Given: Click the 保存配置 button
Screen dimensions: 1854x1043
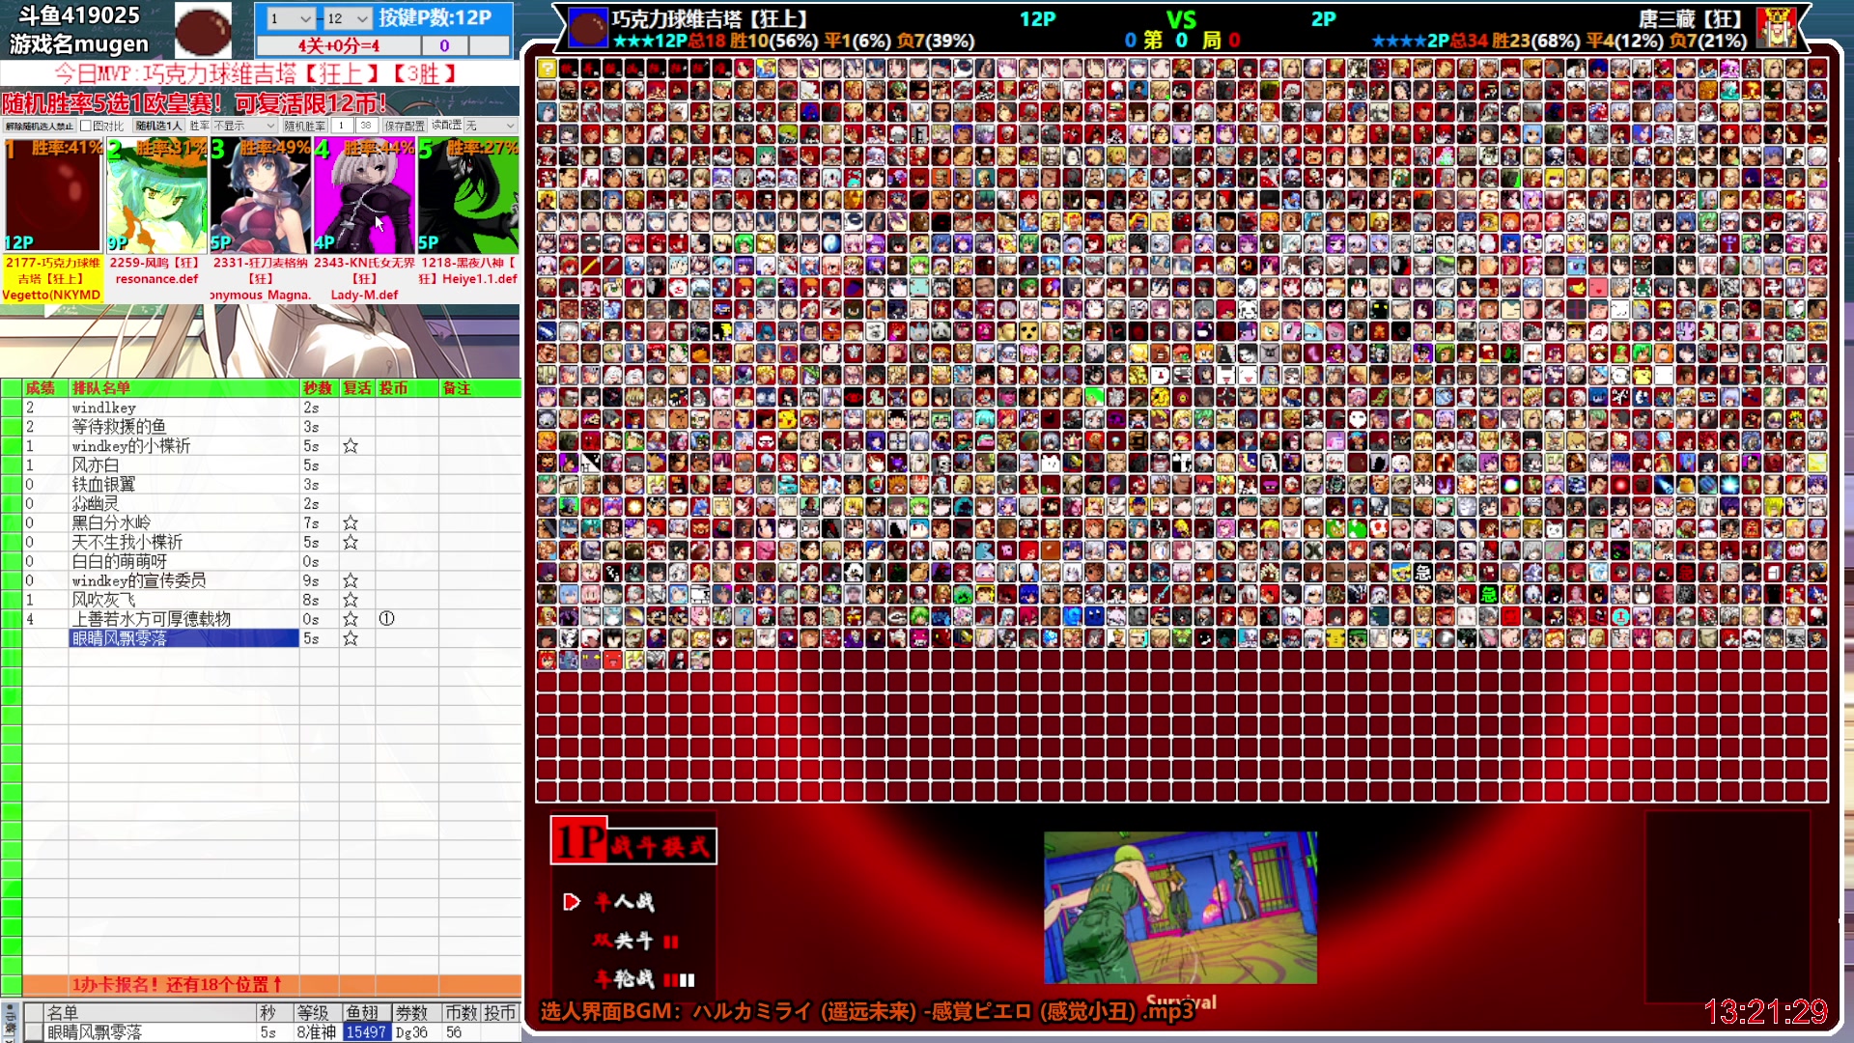Looking at the screenshot, I should (x=405, y=126).
